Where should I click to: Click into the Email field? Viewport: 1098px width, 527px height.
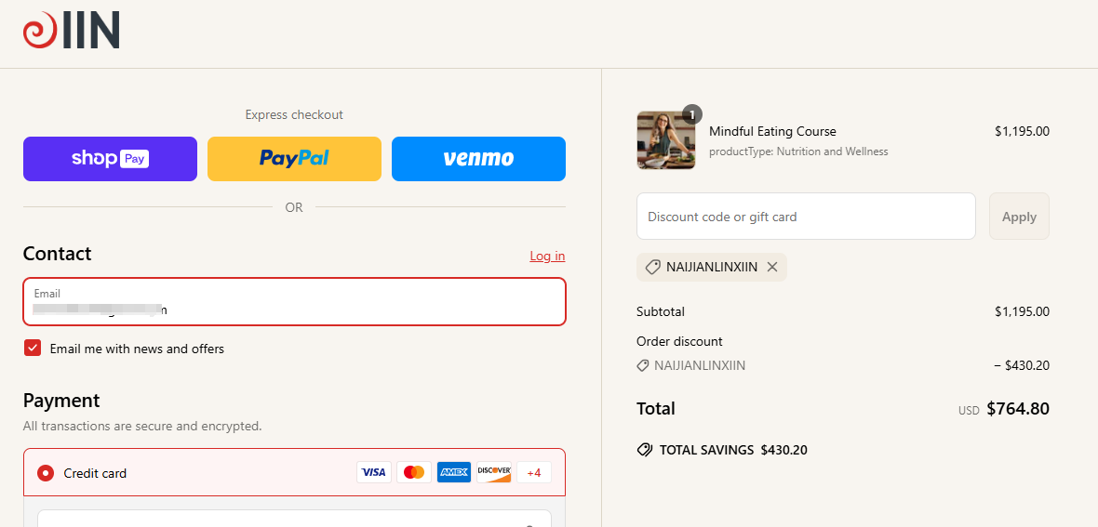pyautogui.click(x=294, y=302)
